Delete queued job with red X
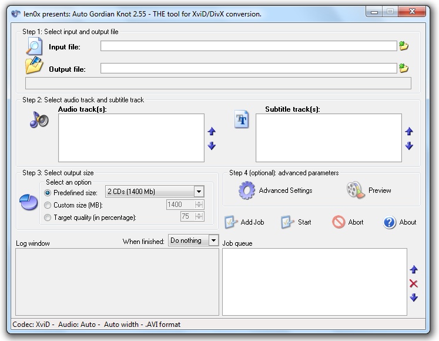Viewport: 439px width, 341px height. tap(414, 283)
